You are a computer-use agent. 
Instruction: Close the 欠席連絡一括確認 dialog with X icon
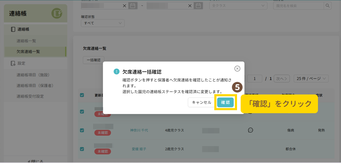pos(237,69)
